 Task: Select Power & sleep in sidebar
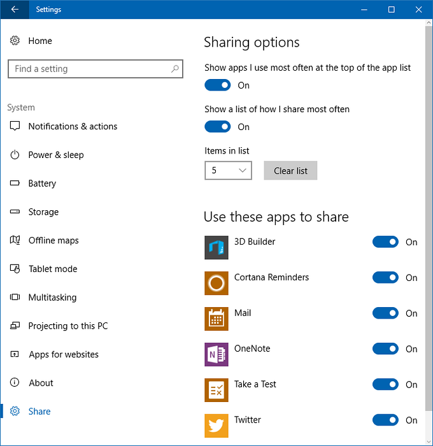pyautogui.click(x=56, y=155)
